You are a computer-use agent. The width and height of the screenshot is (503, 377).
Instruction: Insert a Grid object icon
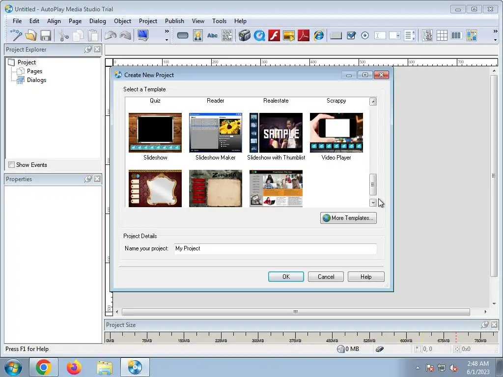(x=442, y=35)
